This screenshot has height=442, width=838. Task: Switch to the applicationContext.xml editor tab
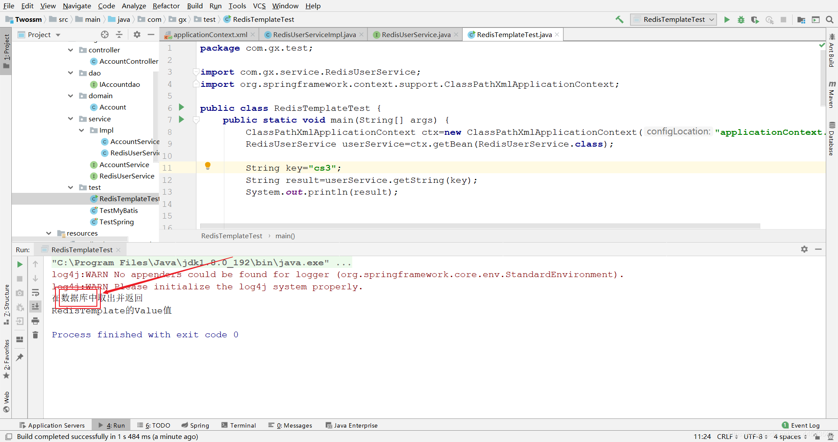(210, 35)
